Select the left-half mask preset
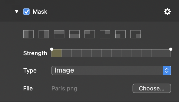 point(29,34)
